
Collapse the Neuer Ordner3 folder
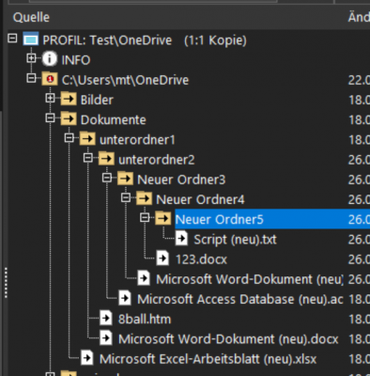(107, 178)
